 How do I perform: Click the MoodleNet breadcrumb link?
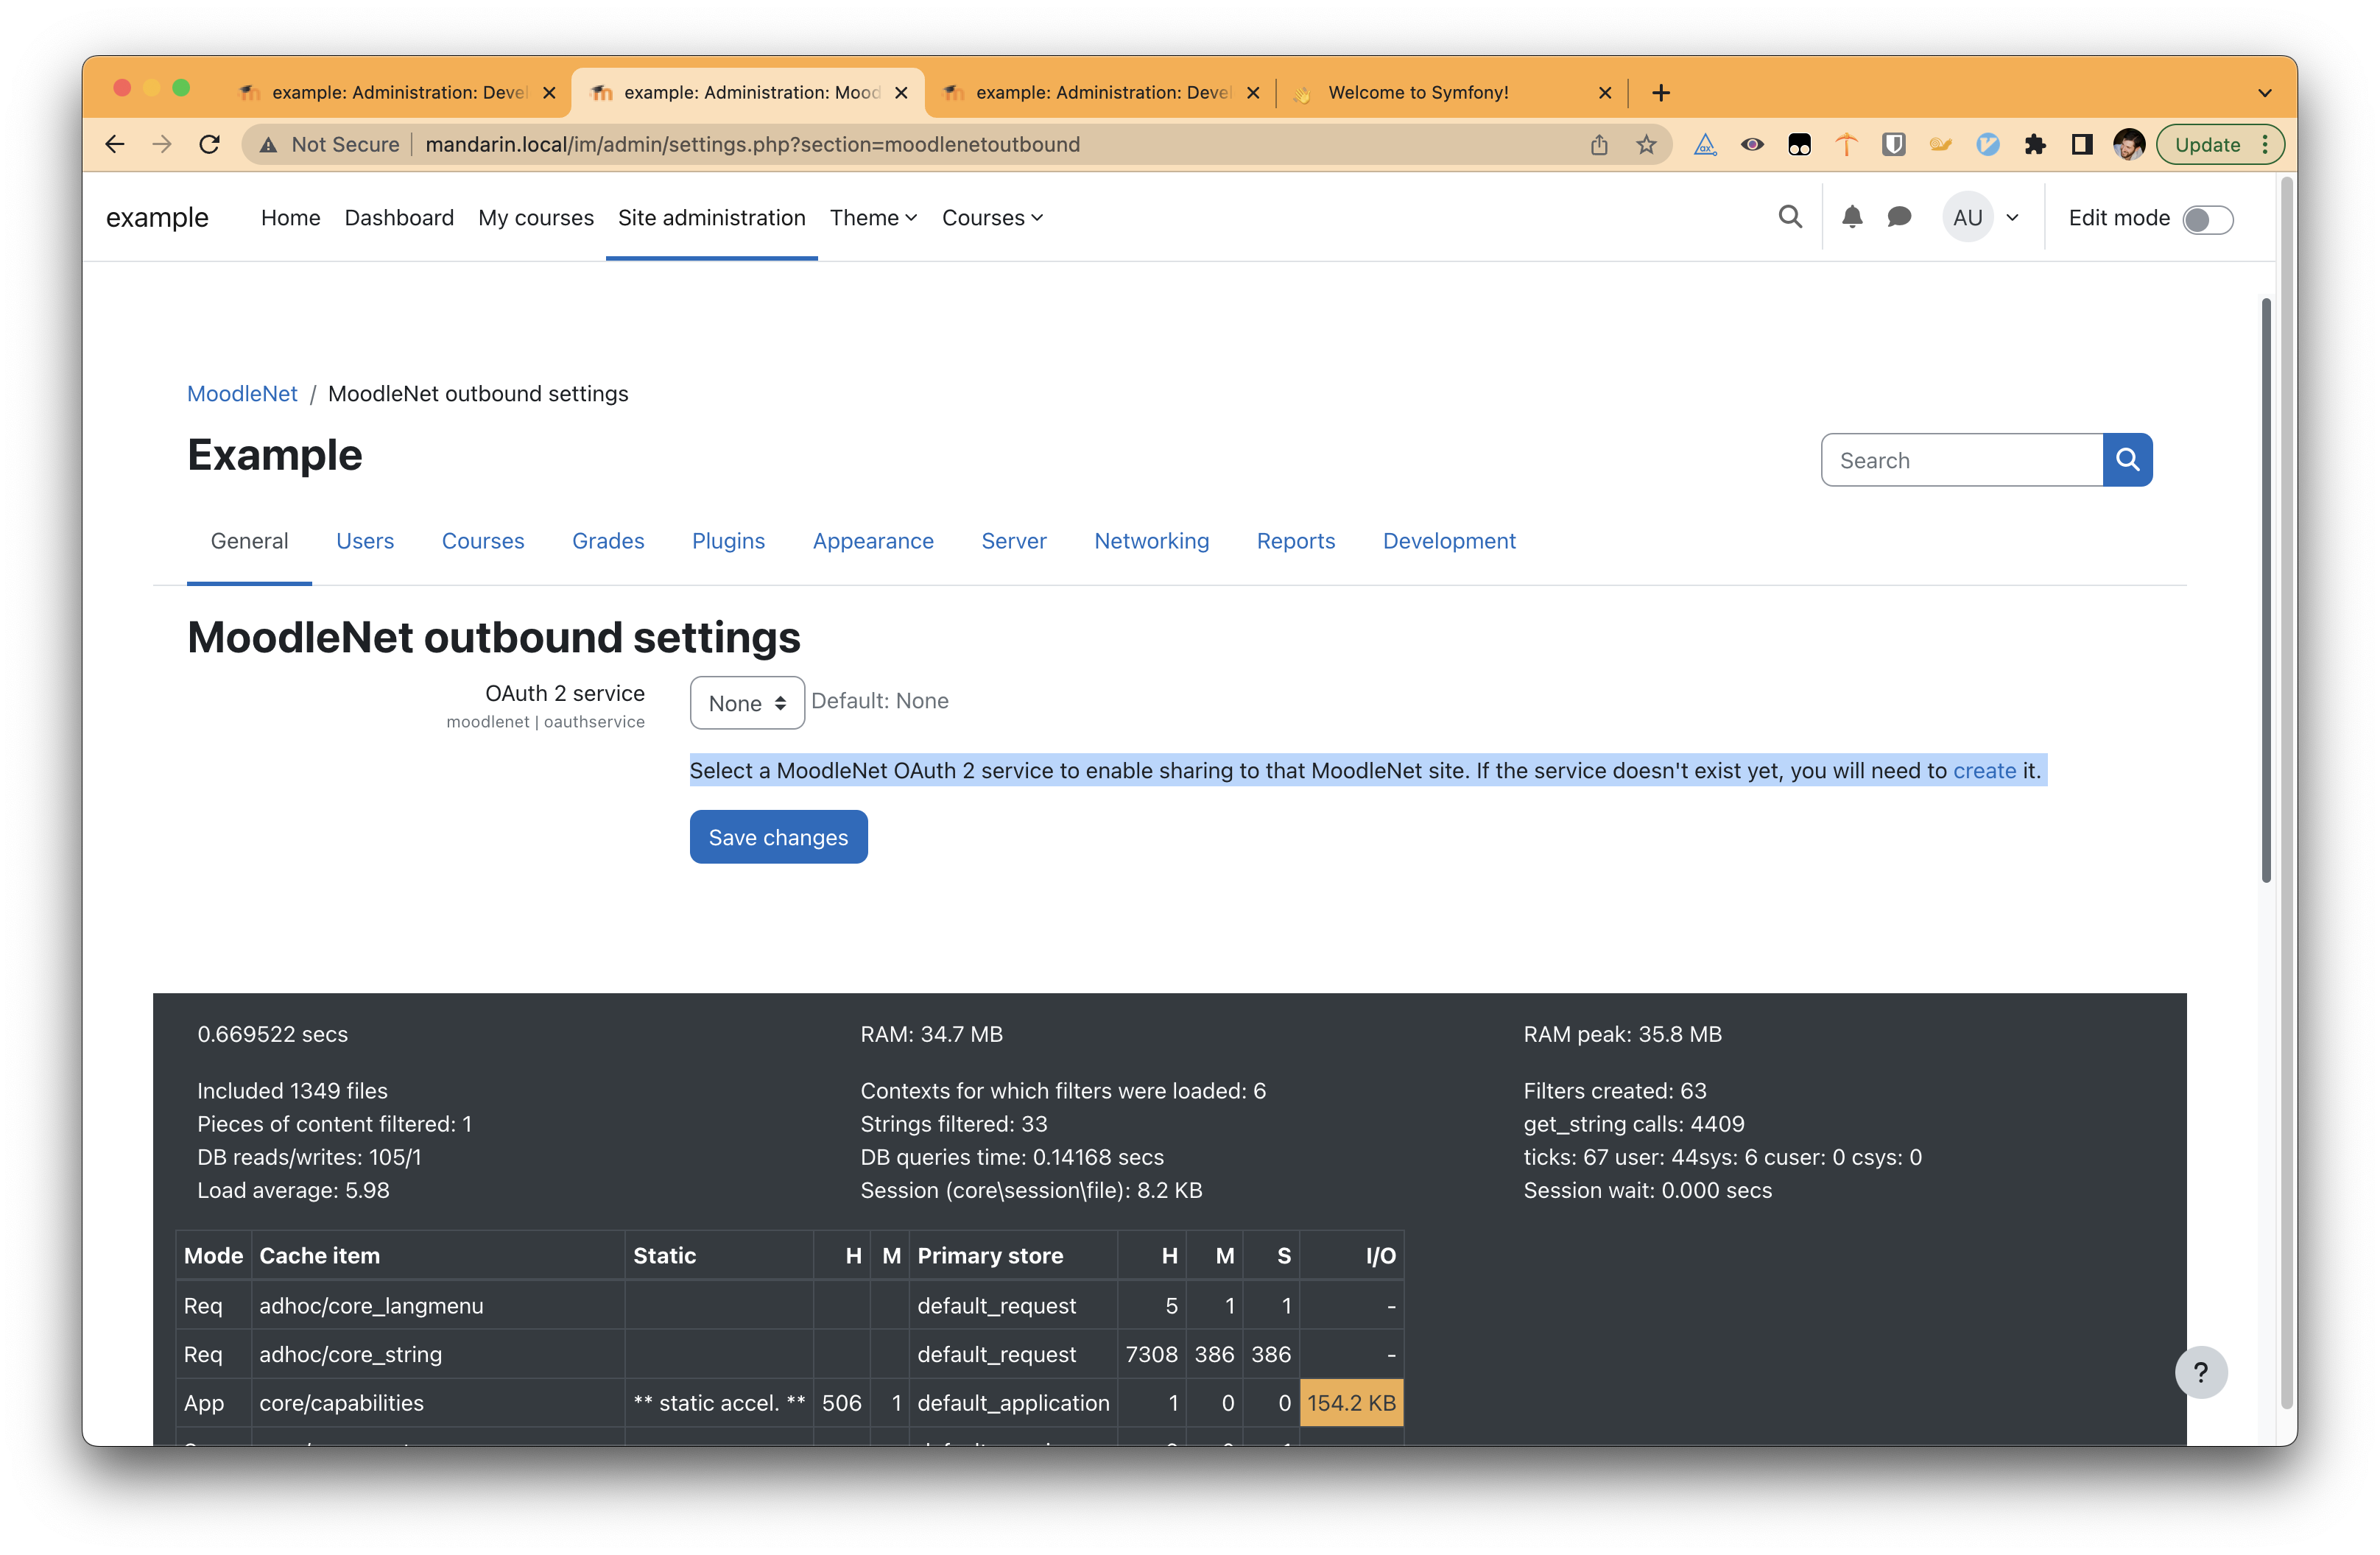[x=242, y=393]
